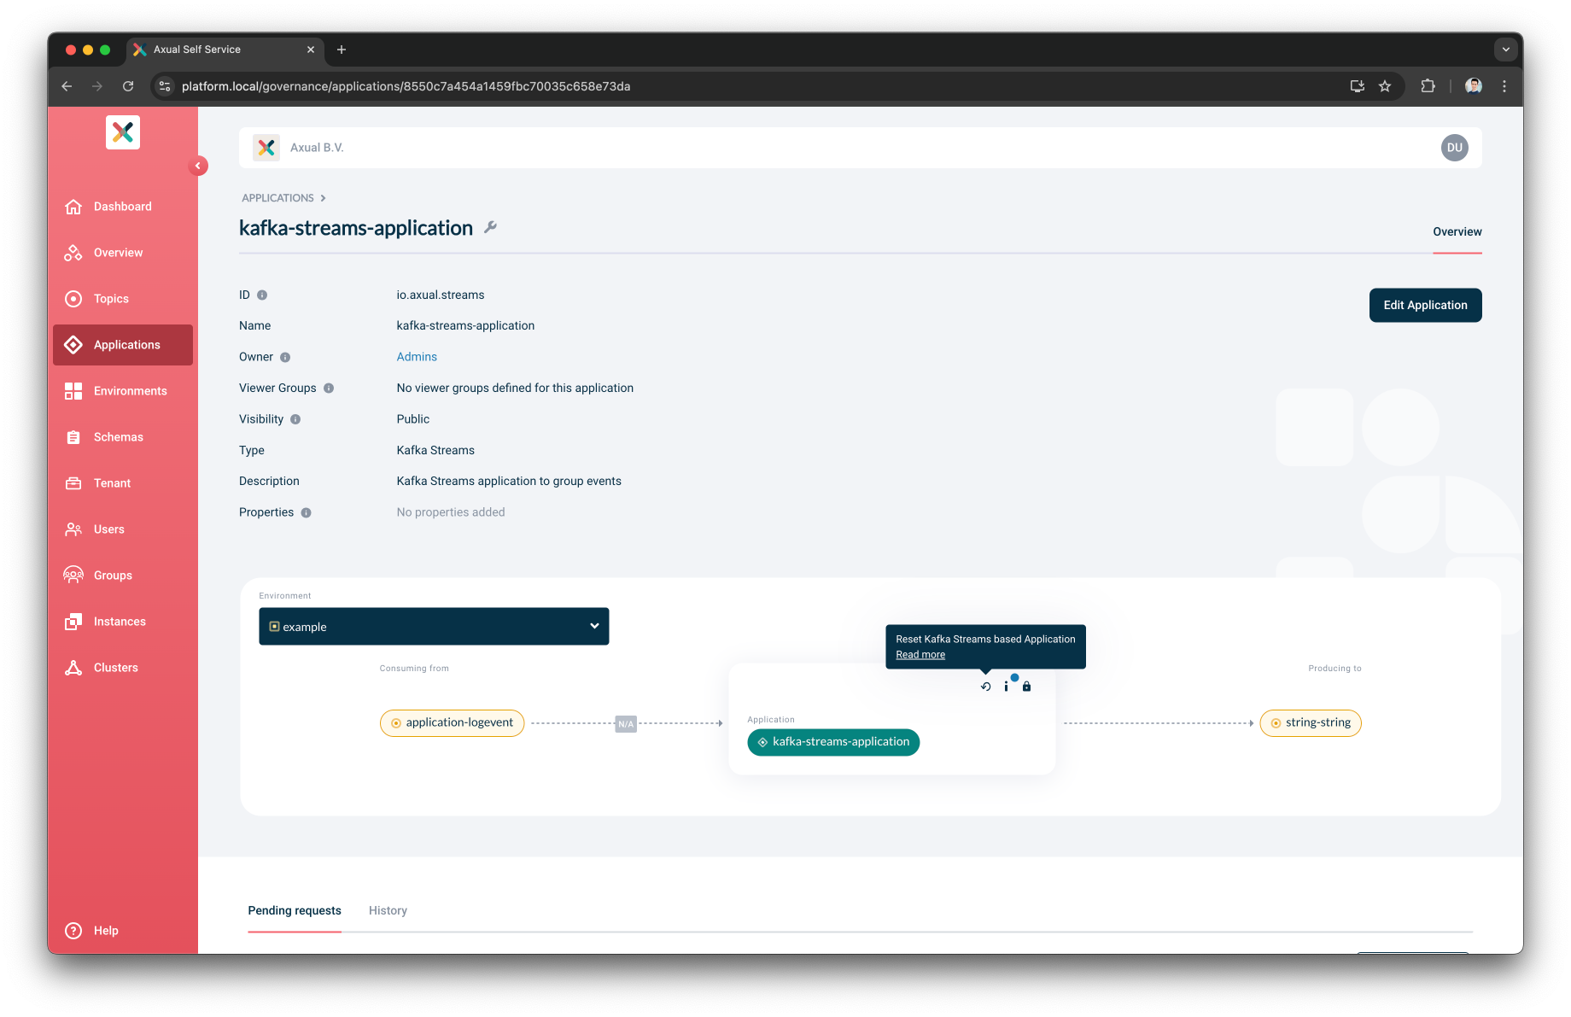This screenshot has height=1017, width=1571.
Task: Go to Users page
Action: 122,529
